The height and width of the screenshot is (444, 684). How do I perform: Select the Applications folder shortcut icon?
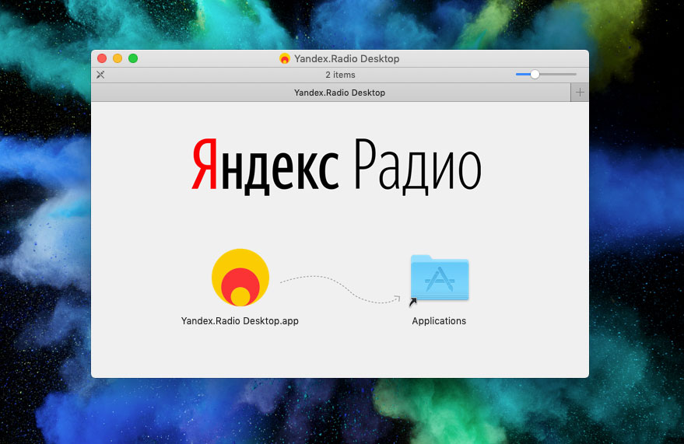pyautogui.click(x=440, y=278)
